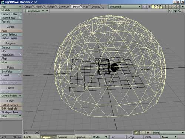Viewport: 185px width, 139px height.
Task: Click Flatten Layers button
Action: [11, 38]
